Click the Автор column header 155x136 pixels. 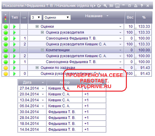65,82
